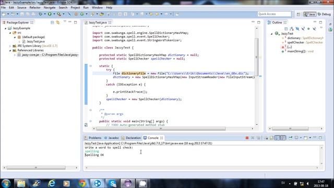Click the New Java Package toolbar icon

click(x=76, y=14)
